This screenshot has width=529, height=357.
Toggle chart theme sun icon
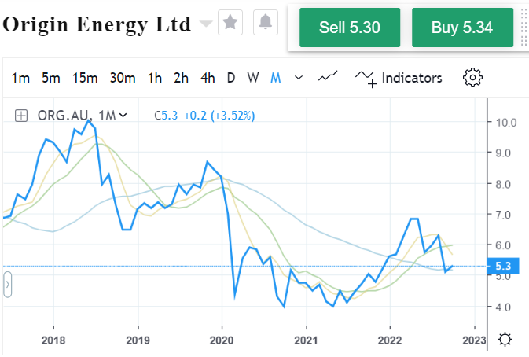tap(505, 340)
